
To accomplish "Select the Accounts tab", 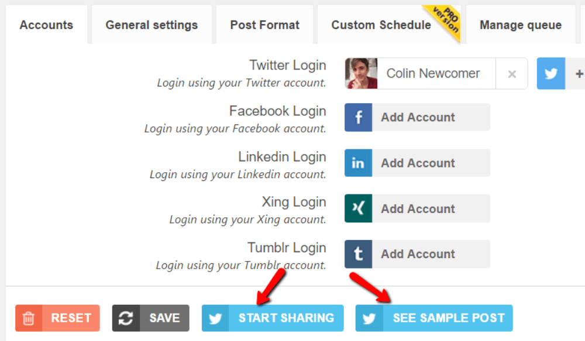I will (47, 25).
